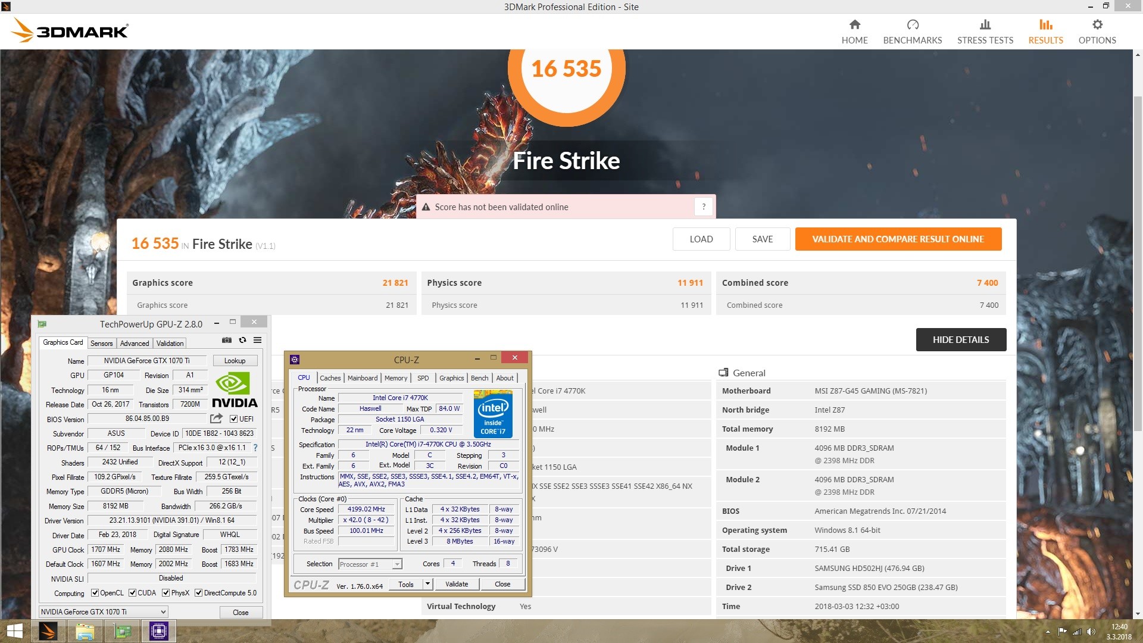
Task: Open the GPU-Z hamburger menu
Action: [258, 340]
